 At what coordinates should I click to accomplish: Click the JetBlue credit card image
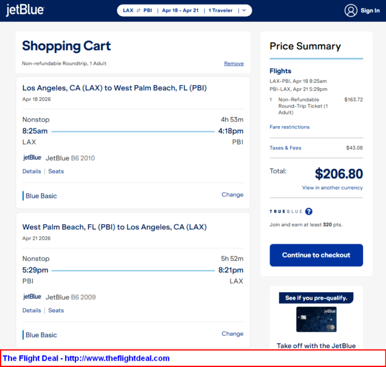316,319
